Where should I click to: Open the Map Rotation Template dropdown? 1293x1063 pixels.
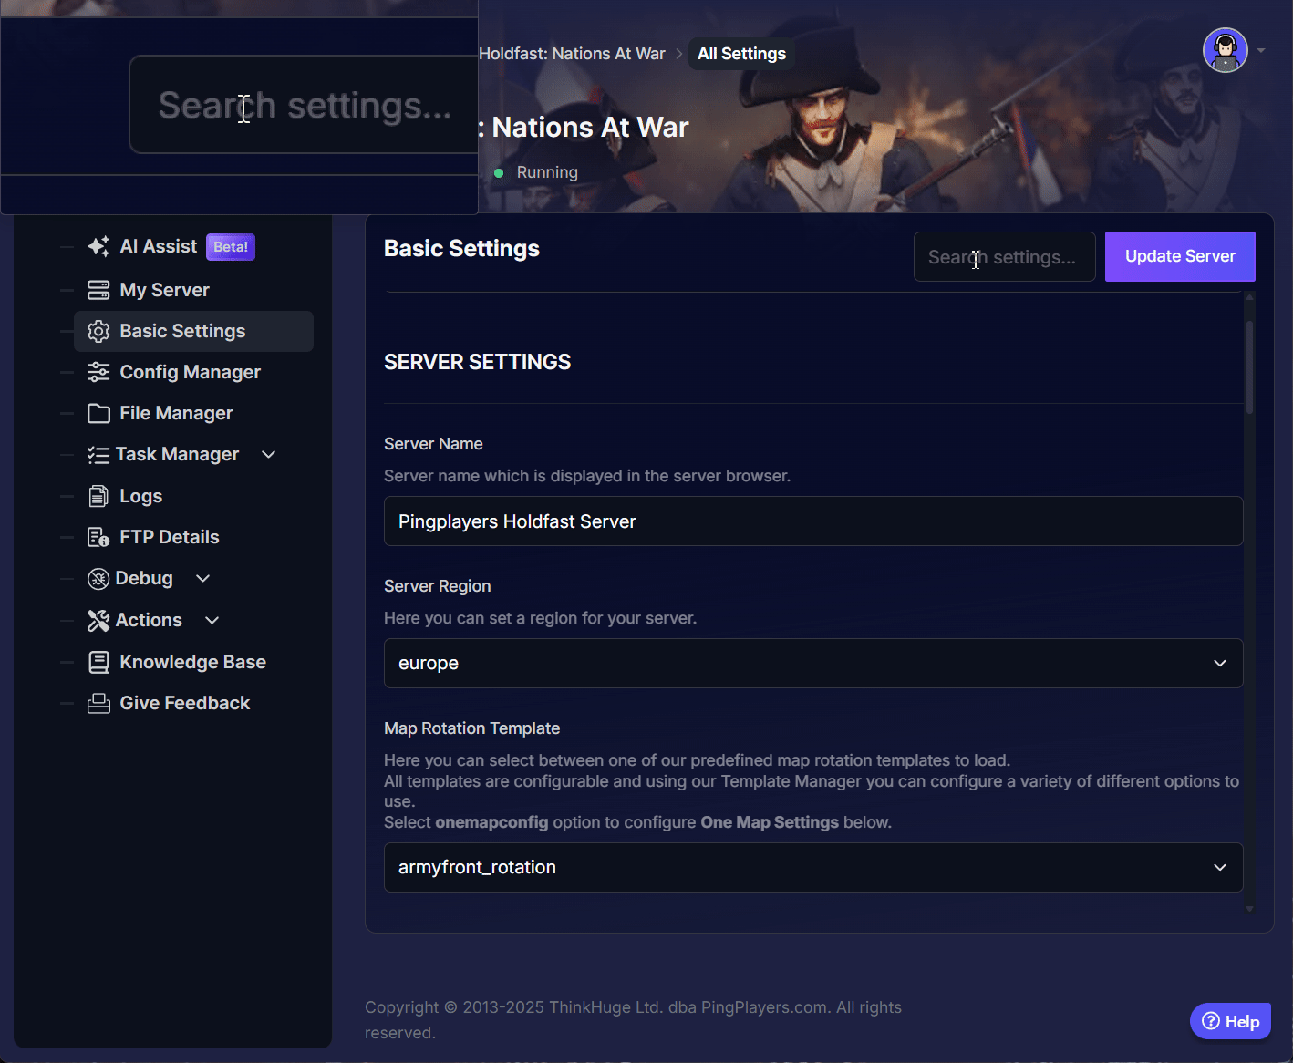[x=813, y=867]
